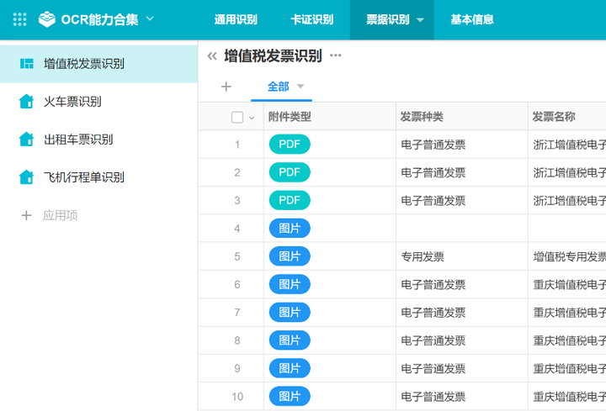
Task: Switch to the 卡证识别 tab
Action: click(311, 19)
